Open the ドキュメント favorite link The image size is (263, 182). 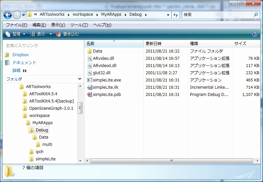click(x=24, y=62)
